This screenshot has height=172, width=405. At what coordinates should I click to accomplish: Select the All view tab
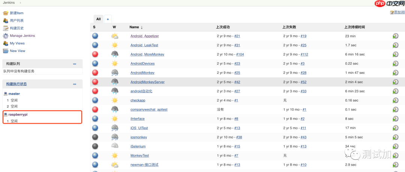point(98,19)
